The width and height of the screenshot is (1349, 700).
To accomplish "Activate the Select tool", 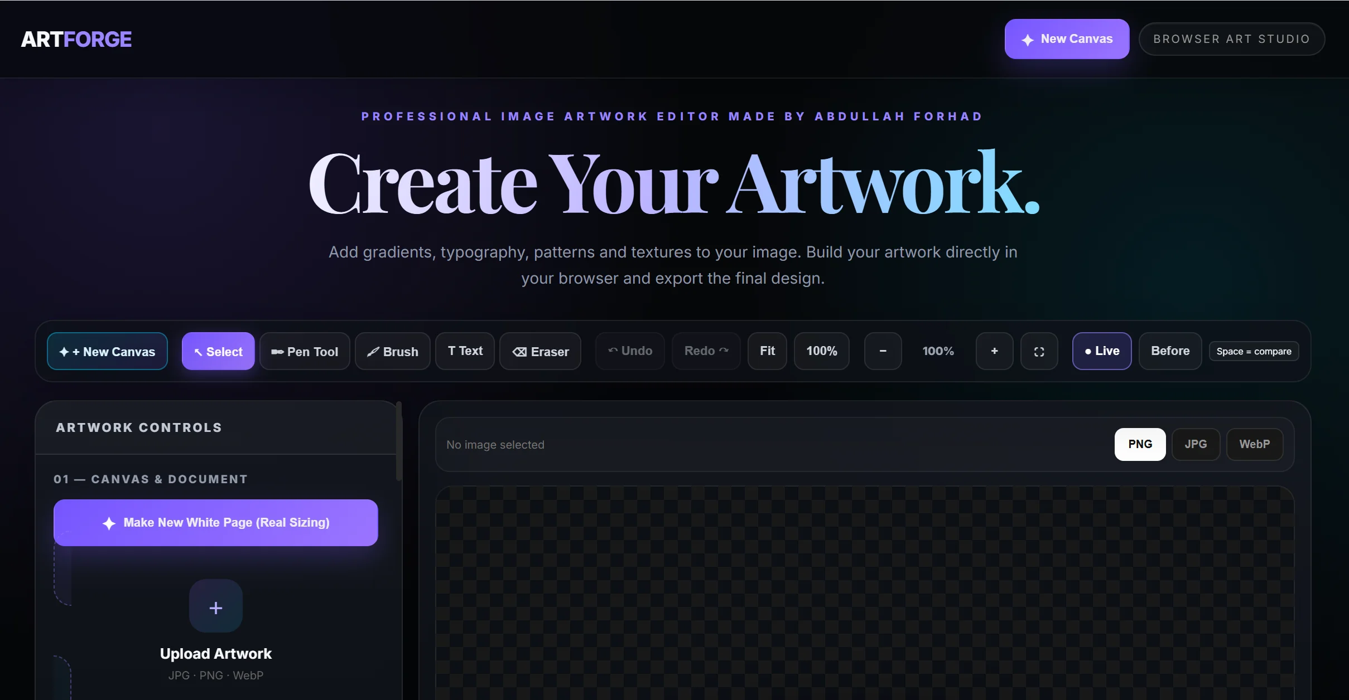I will click(218, 351).
